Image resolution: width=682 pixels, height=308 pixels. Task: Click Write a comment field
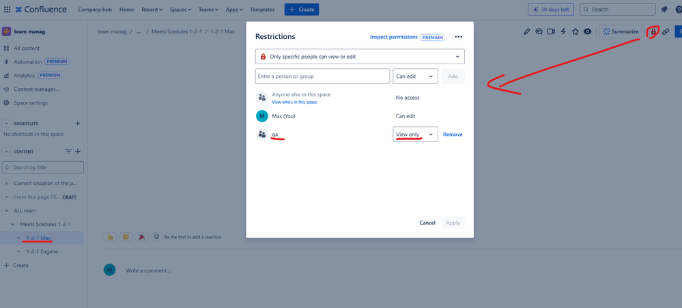148,270
